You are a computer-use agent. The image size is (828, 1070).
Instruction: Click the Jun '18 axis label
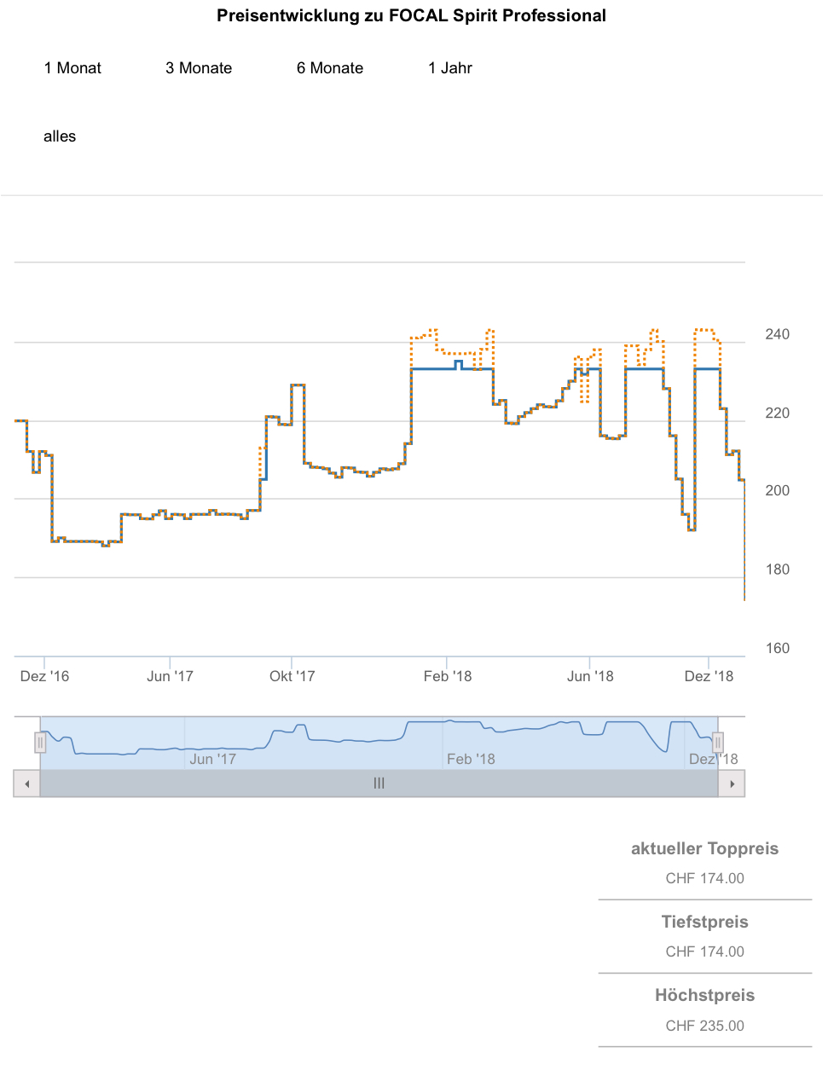click(590, 676)
